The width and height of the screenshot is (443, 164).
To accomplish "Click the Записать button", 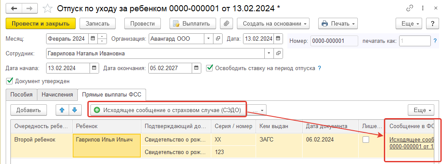I will 97,23.
